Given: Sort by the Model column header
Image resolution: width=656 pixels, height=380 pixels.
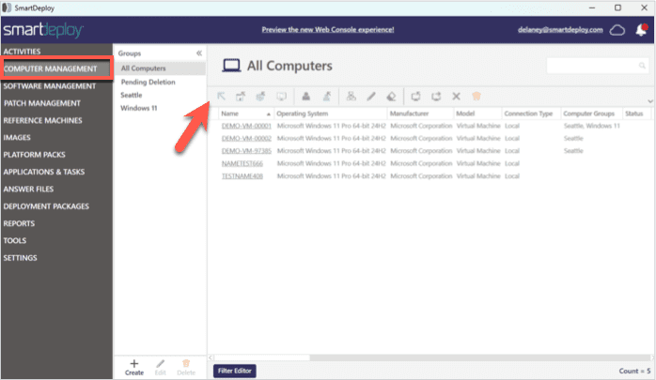Looking at the screenshot, I should pyautogui.click(x=477, y=114).
